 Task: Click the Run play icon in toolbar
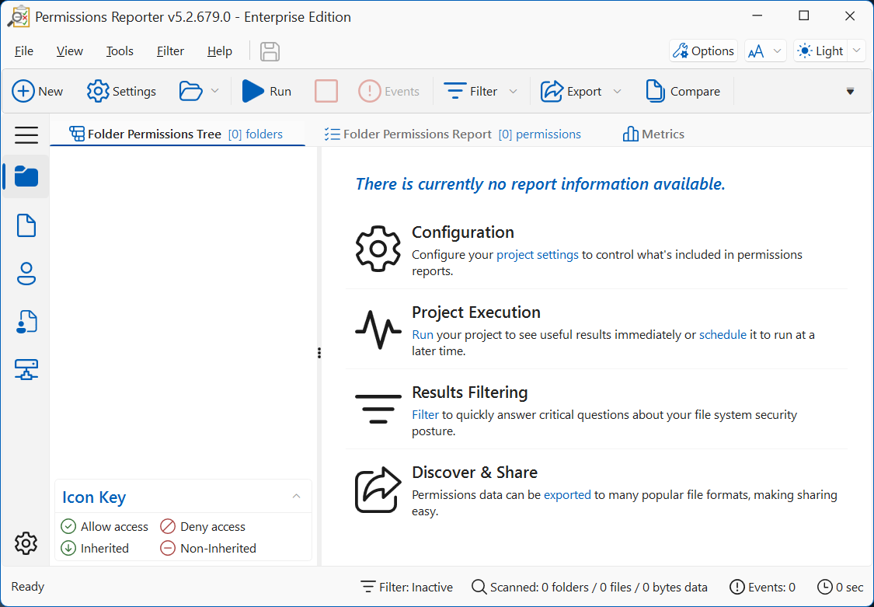253,91
